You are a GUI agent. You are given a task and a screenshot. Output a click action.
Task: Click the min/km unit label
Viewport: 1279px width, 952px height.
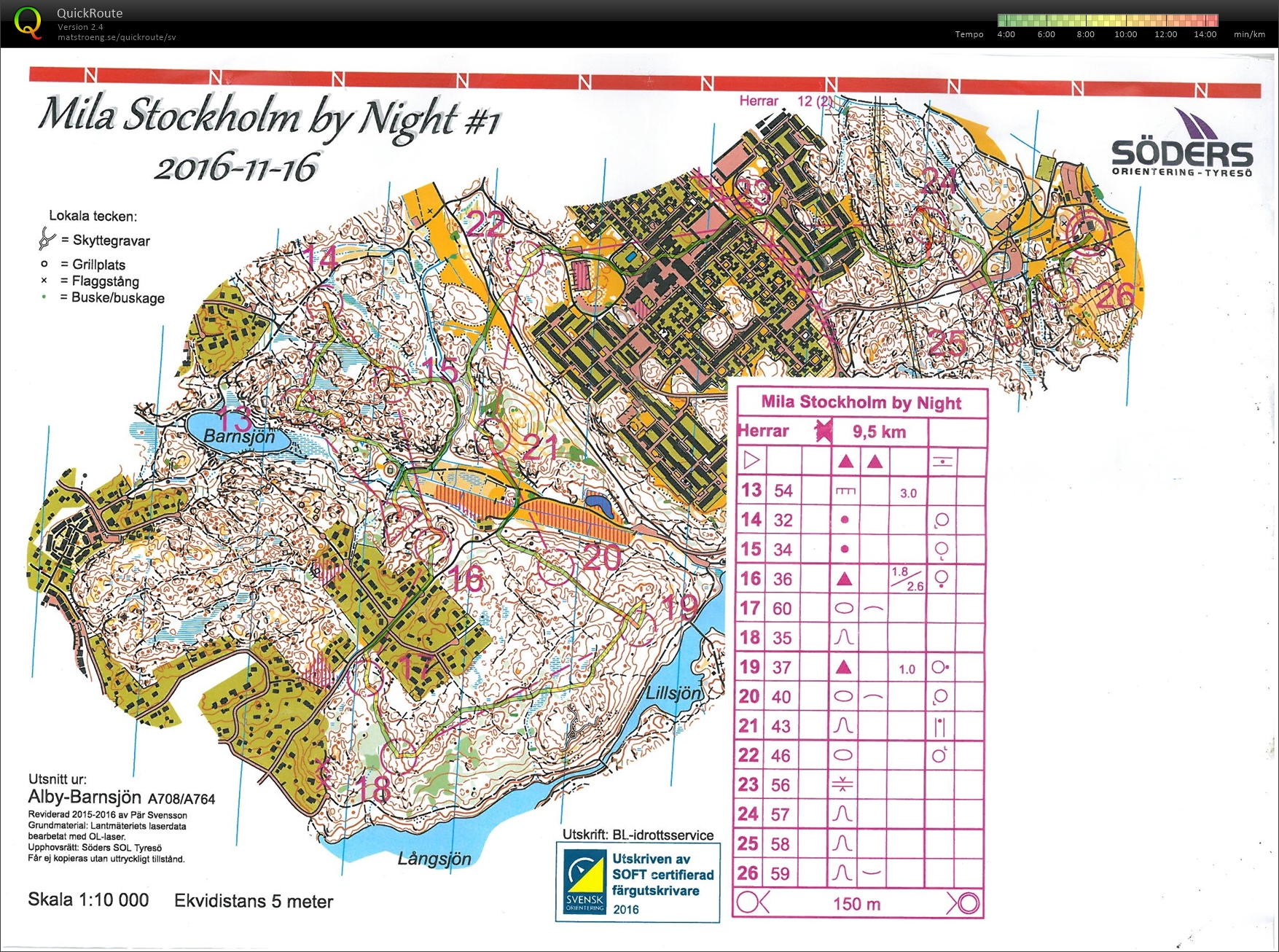[1249, 34]
